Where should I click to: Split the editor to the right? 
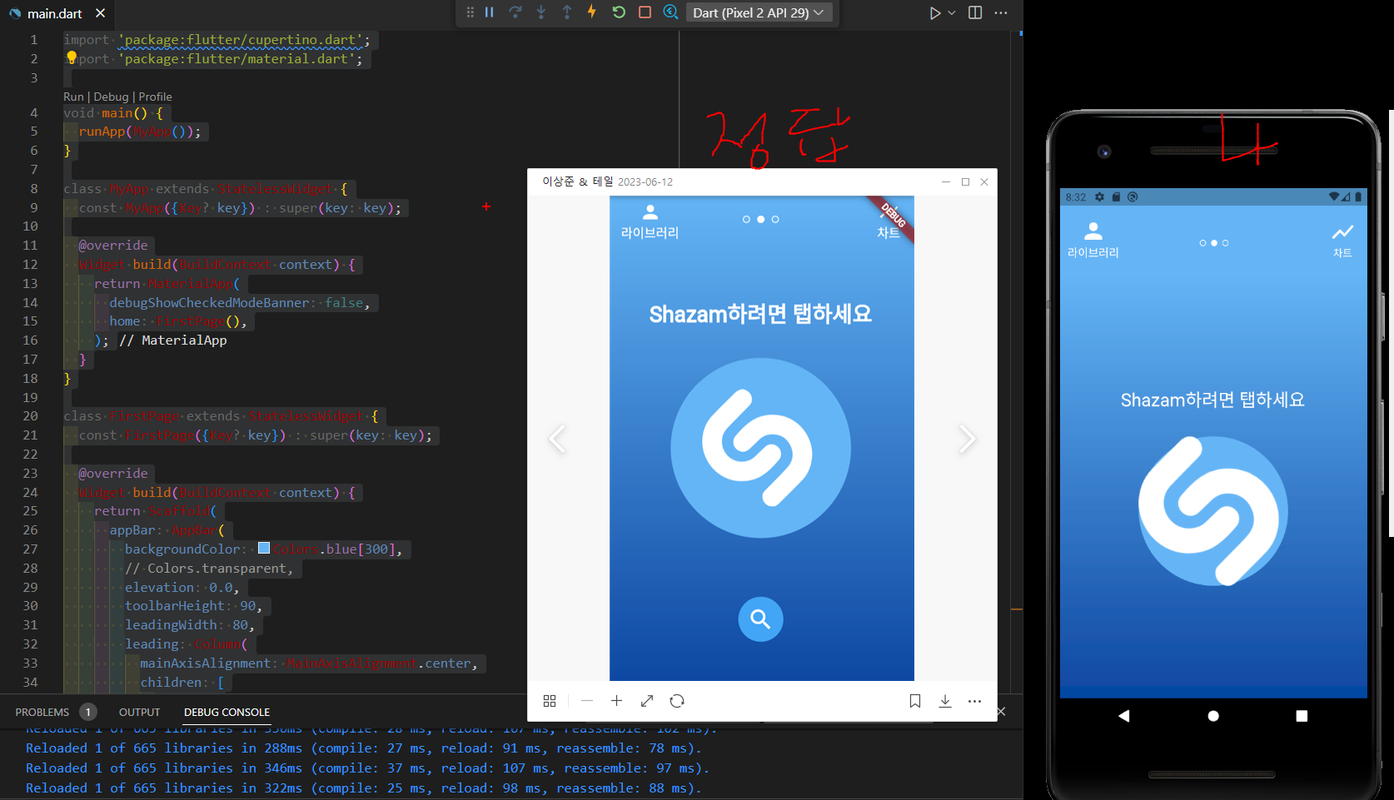tap(975, 12)
